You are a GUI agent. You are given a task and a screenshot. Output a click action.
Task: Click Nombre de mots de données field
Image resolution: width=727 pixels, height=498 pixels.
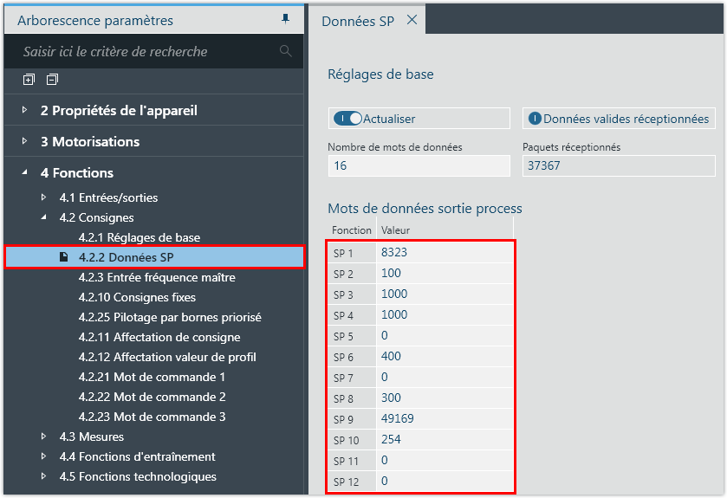coord(419,165)
